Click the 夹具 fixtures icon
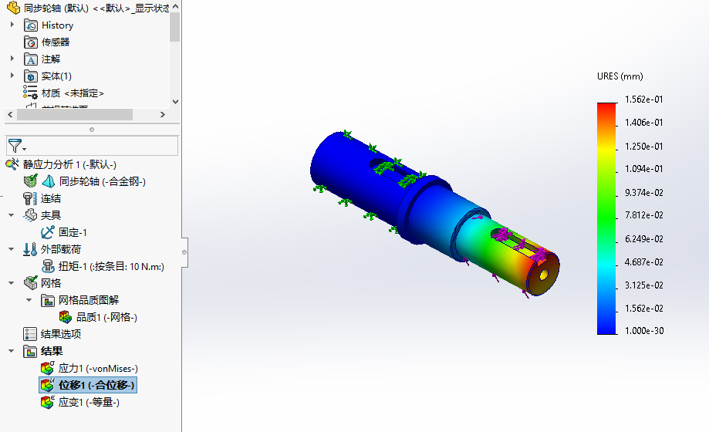 (30, 215)
